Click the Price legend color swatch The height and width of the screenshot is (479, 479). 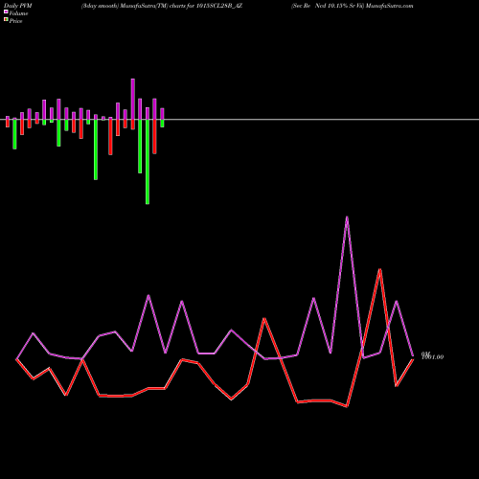[x=6, y=20]
